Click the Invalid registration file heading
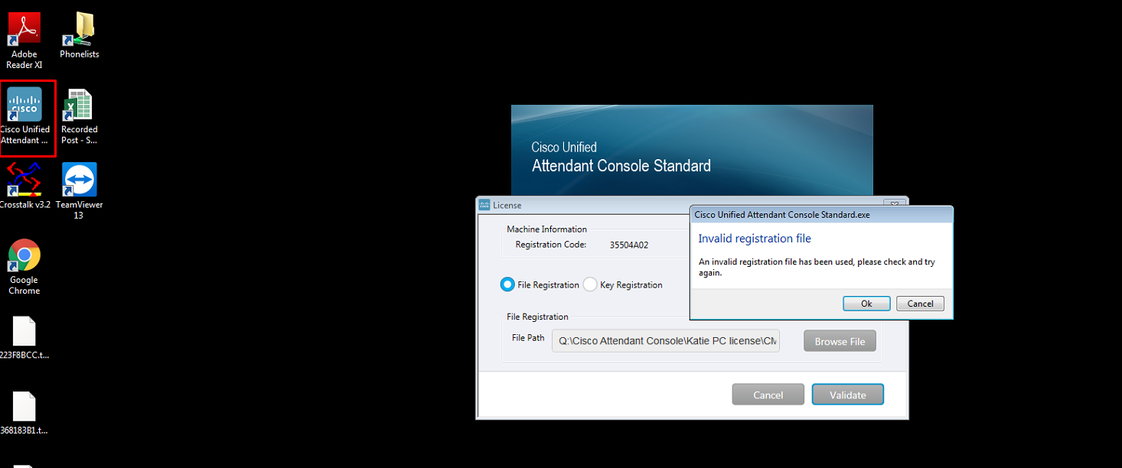 click(x=755, y=239)
